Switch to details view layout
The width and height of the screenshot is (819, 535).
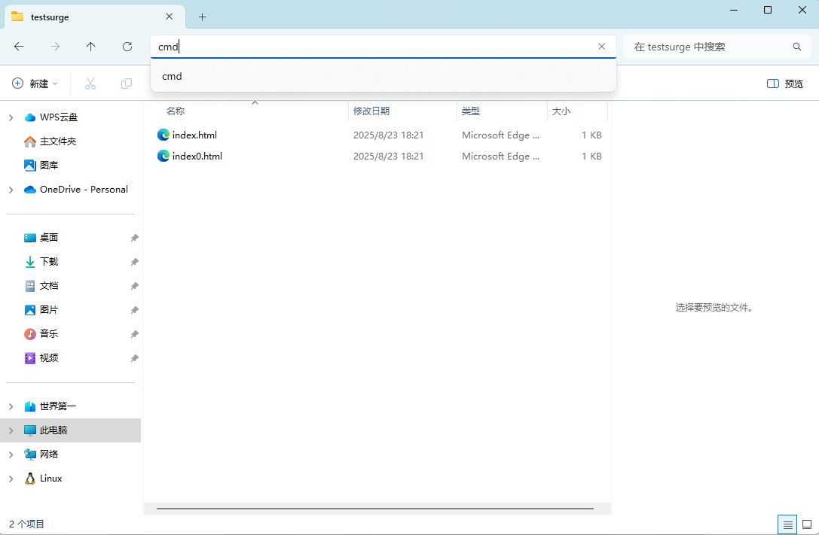(x=787, y=524)
